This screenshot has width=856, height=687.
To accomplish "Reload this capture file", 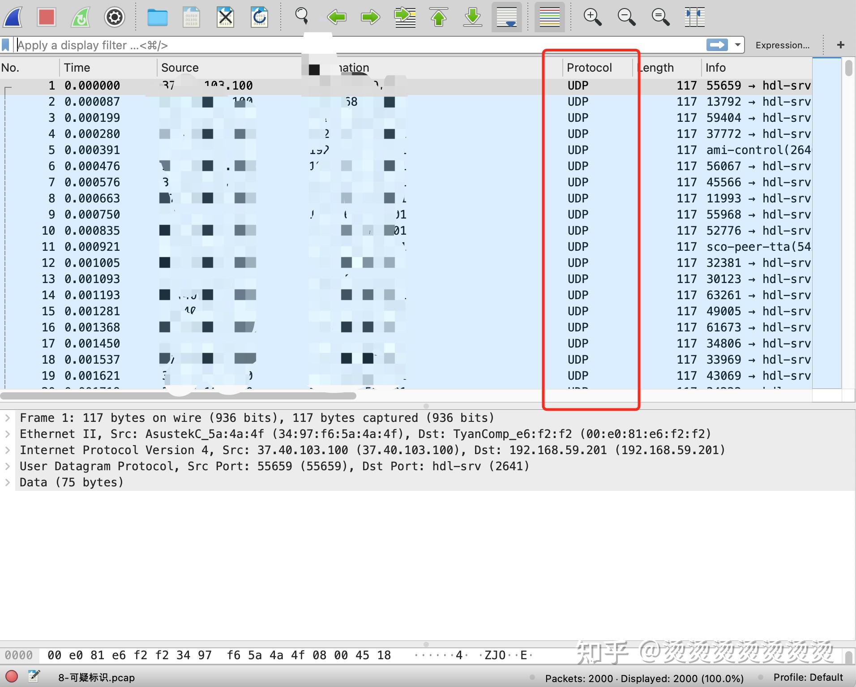I will (260, 17).
